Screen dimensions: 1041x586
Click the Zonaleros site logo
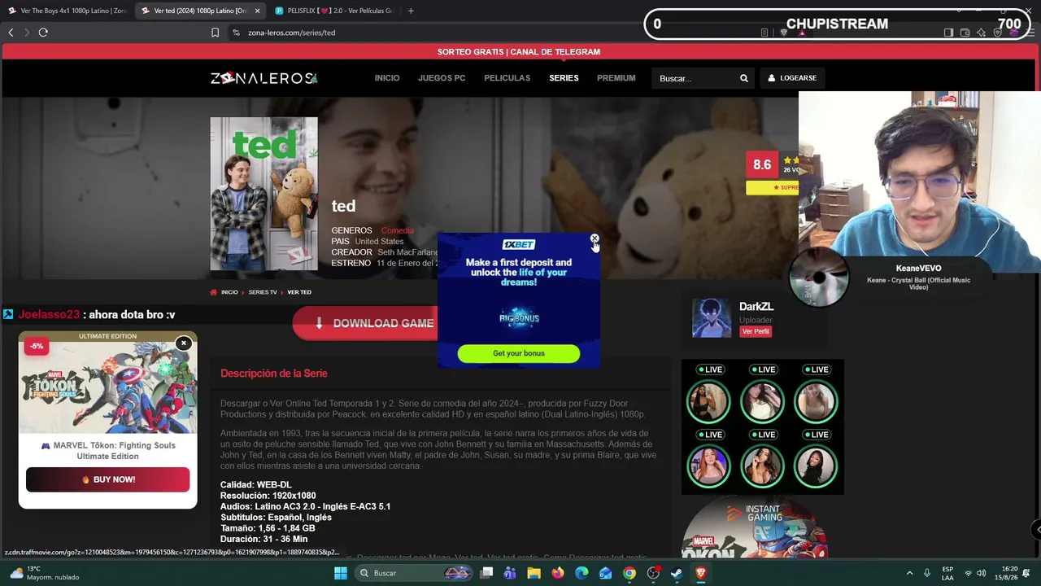coord(264,78)
